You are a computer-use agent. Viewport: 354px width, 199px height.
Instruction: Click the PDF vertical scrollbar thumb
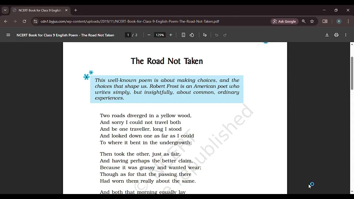point(352,73)
